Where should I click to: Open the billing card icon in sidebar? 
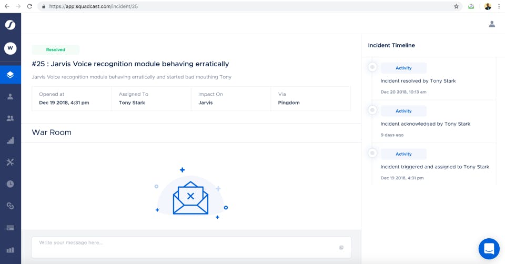click(11, 228)
